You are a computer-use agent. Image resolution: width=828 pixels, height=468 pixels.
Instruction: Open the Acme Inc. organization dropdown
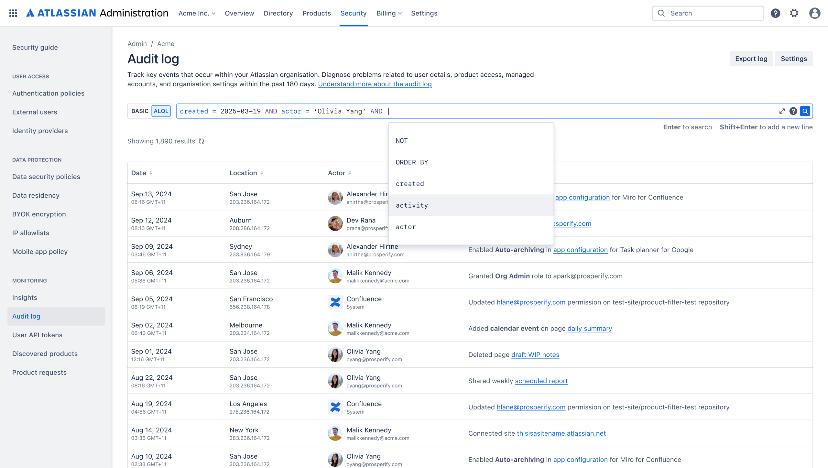coord(196,13)
